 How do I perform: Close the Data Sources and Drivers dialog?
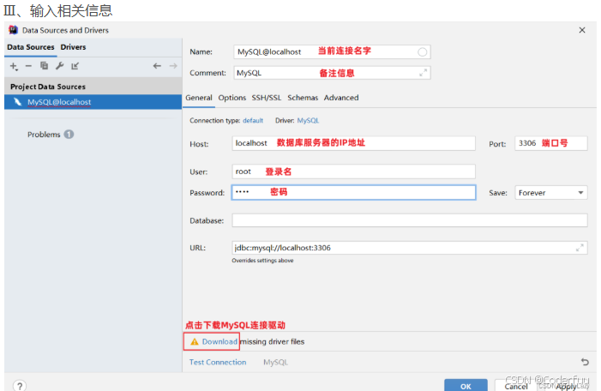tap(582, 30)
